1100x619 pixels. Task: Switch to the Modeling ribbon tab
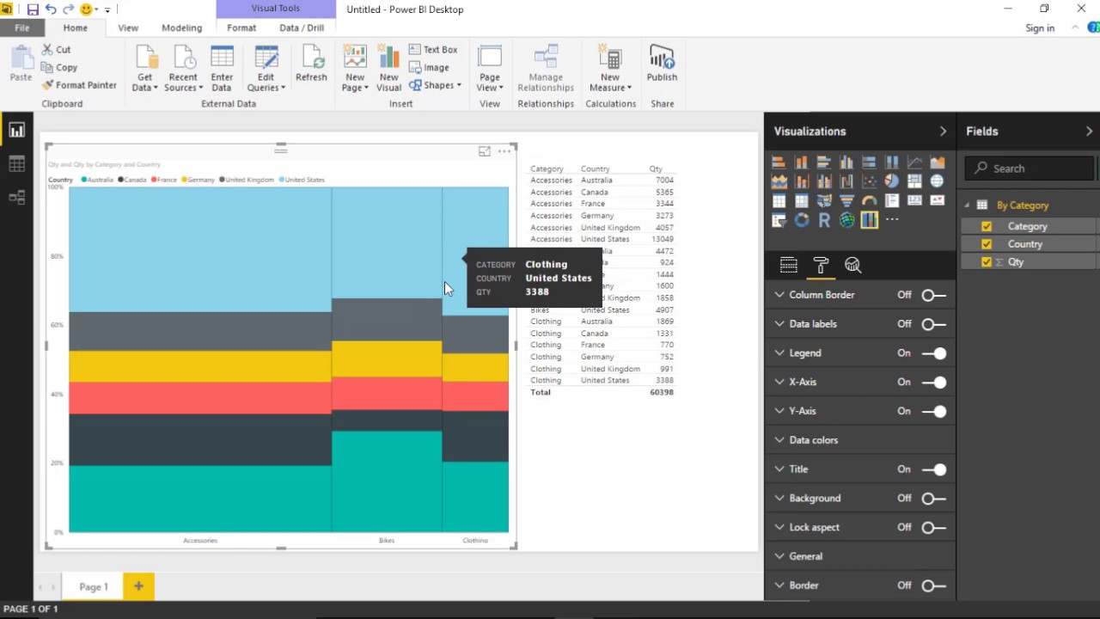click(181, 28)
